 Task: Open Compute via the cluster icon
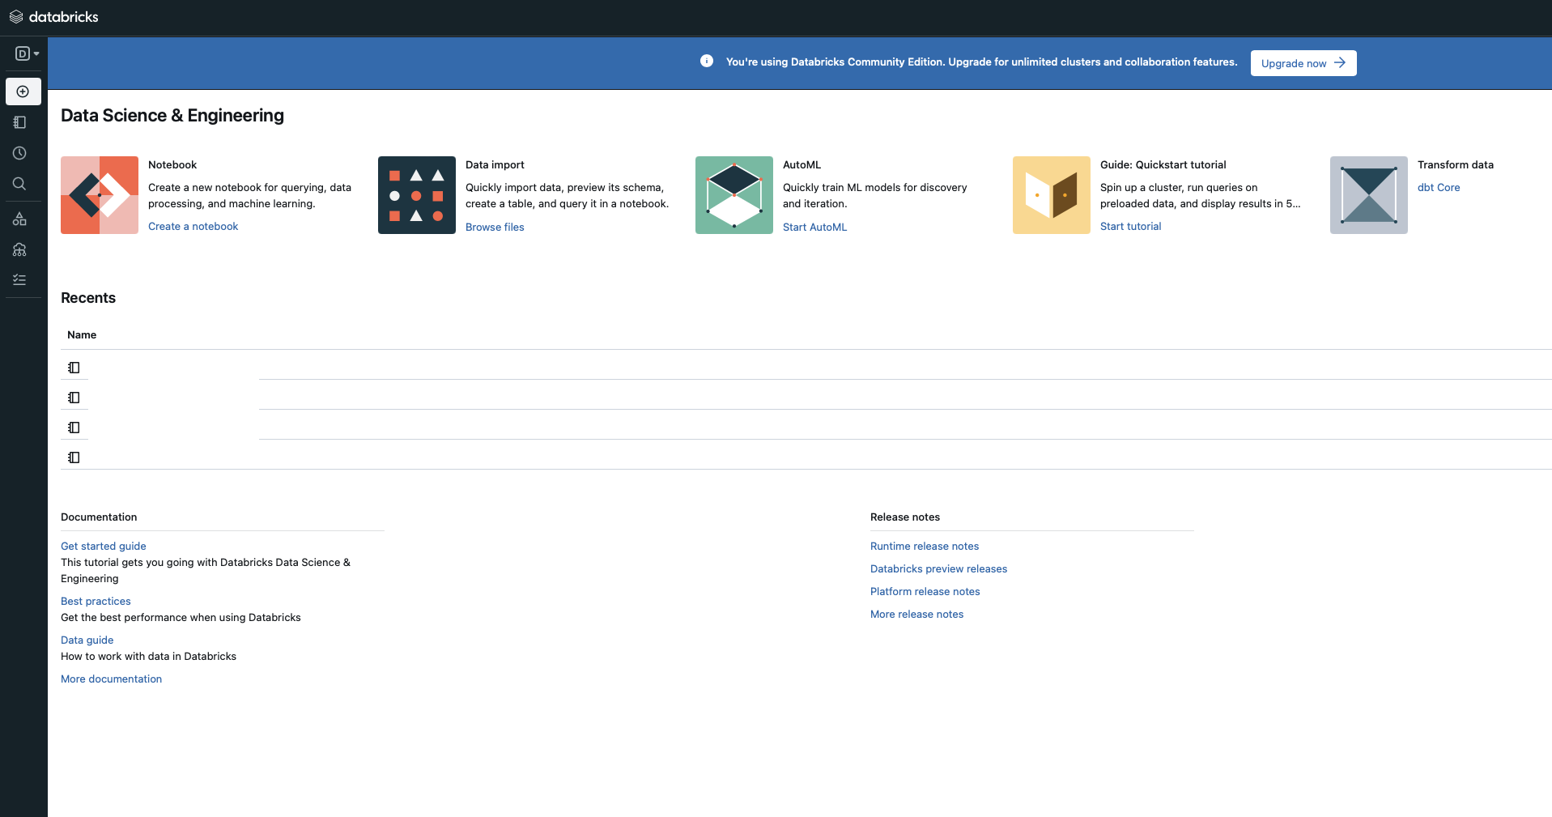pos(19,249)
